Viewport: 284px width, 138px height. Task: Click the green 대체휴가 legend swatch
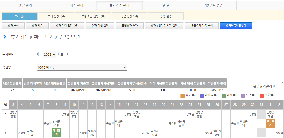[224, 95]
